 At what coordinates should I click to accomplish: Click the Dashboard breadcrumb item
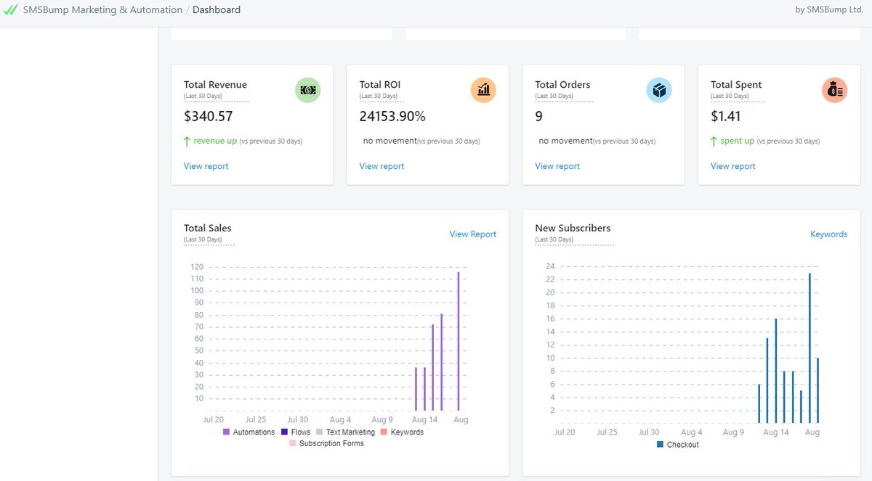(x=217, y=10)
